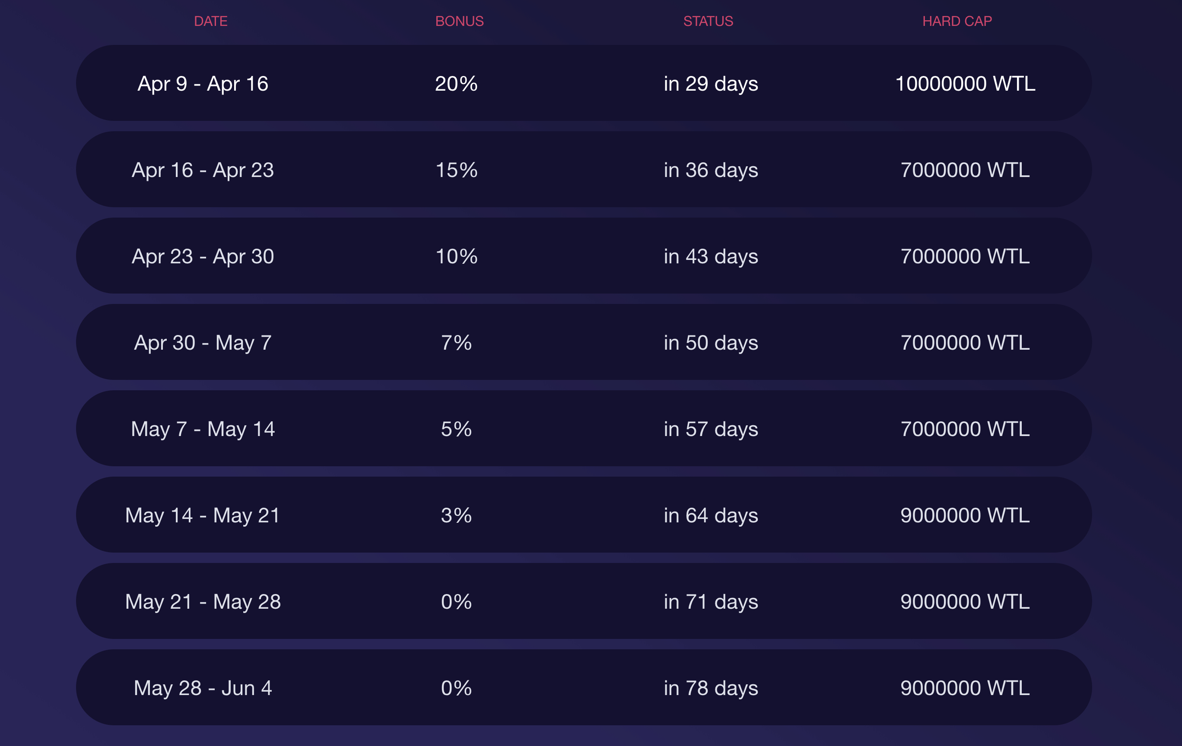Select the Apr 9 - Apr 16 date

tap(203, 84)
